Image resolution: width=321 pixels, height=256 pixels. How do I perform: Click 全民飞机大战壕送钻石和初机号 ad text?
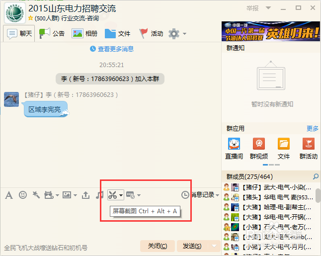point(46,248)
